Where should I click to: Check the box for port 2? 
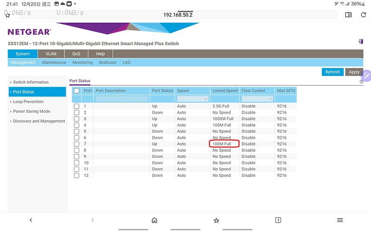[x=77, y=113]
